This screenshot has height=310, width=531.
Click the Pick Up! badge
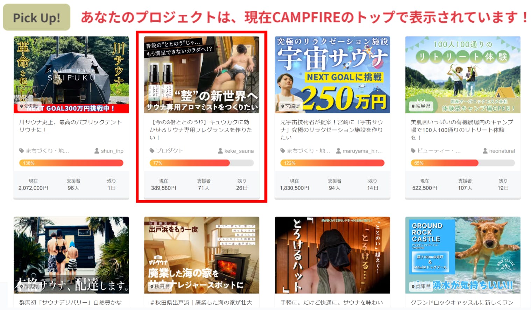pyautogui.click(x=36, y=17)
